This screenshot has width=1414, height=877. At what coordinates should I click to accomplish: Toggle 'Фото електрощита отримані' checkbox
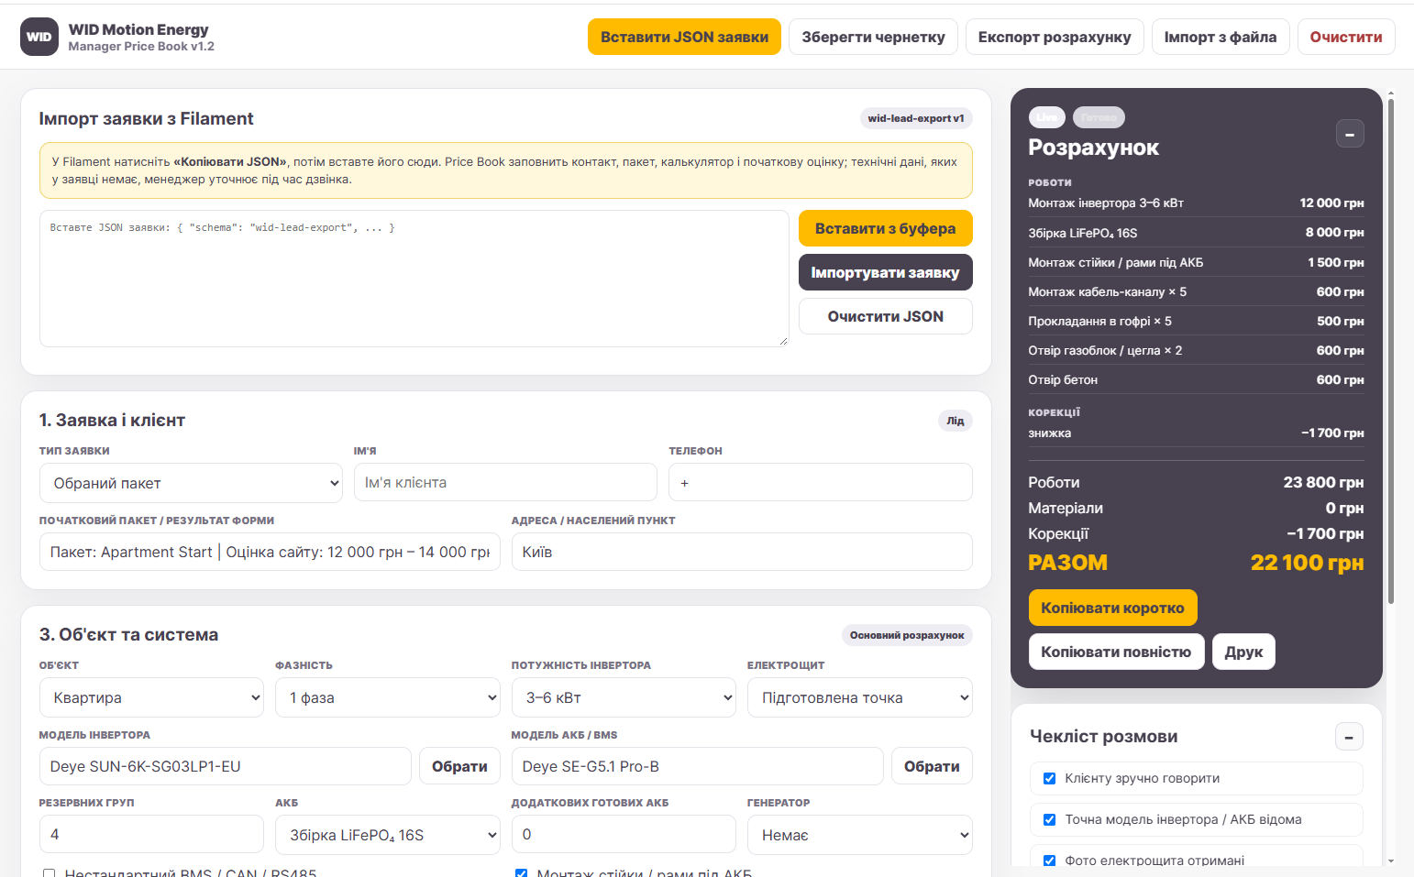click(1050, 861)
